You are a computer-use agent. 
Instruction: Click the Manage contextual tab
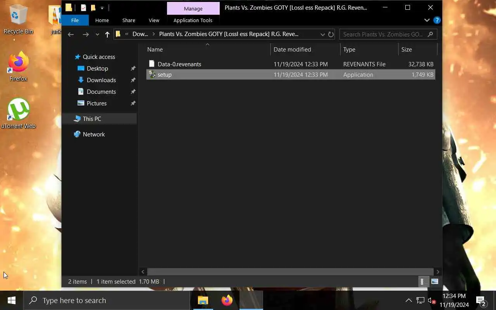pos(193,9)
